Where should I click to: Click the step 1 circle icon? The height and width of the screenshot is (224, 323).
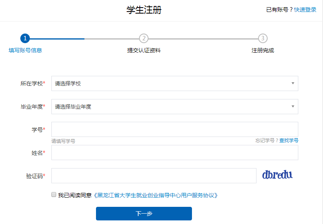pos(25,38)
